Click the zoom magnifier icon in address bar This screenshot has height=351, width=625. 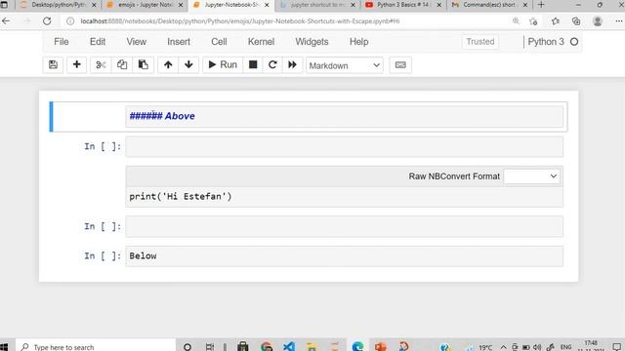[x=516, y=21]
